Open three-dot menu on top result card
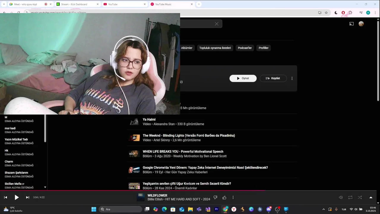380x214 pixels. (x=292, y=78)
